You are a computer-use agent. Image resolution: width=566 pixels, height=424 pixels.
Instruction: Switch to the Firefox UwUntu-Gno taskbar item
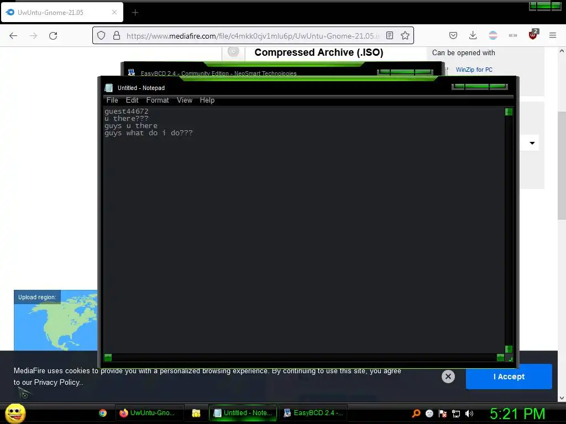click(x=149, y=413)
